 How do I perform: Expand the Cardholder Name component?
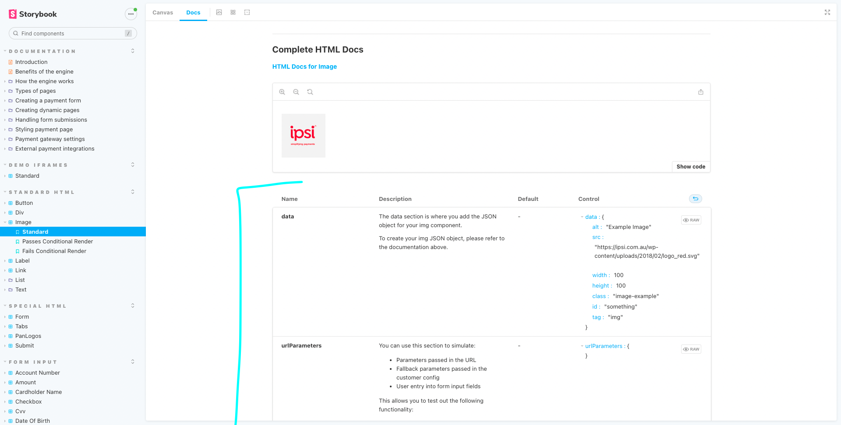(39, 392)
